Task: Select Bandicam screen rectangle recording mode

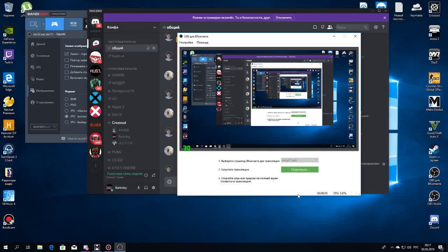Action: (34, 24)
